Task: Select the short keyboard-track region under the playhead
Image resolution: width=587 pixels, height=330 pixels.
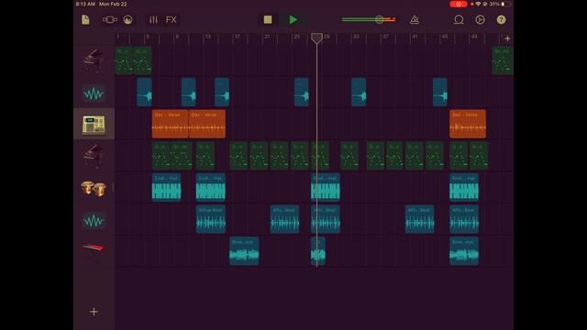Action: coord(318,251)
